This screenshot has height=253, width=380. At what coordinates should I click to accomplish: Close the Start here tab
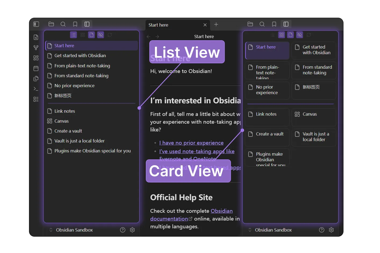click(205, 25)
